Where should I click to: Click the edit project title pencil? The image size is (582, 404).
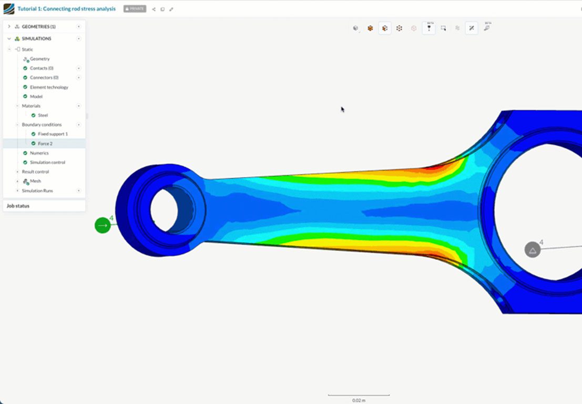point(171,9)
